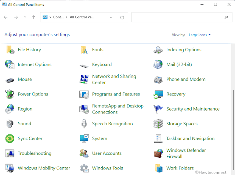Click the All Control Pa... breadcrumb
This screenshot has width=235, height=175.
point(82,17)
